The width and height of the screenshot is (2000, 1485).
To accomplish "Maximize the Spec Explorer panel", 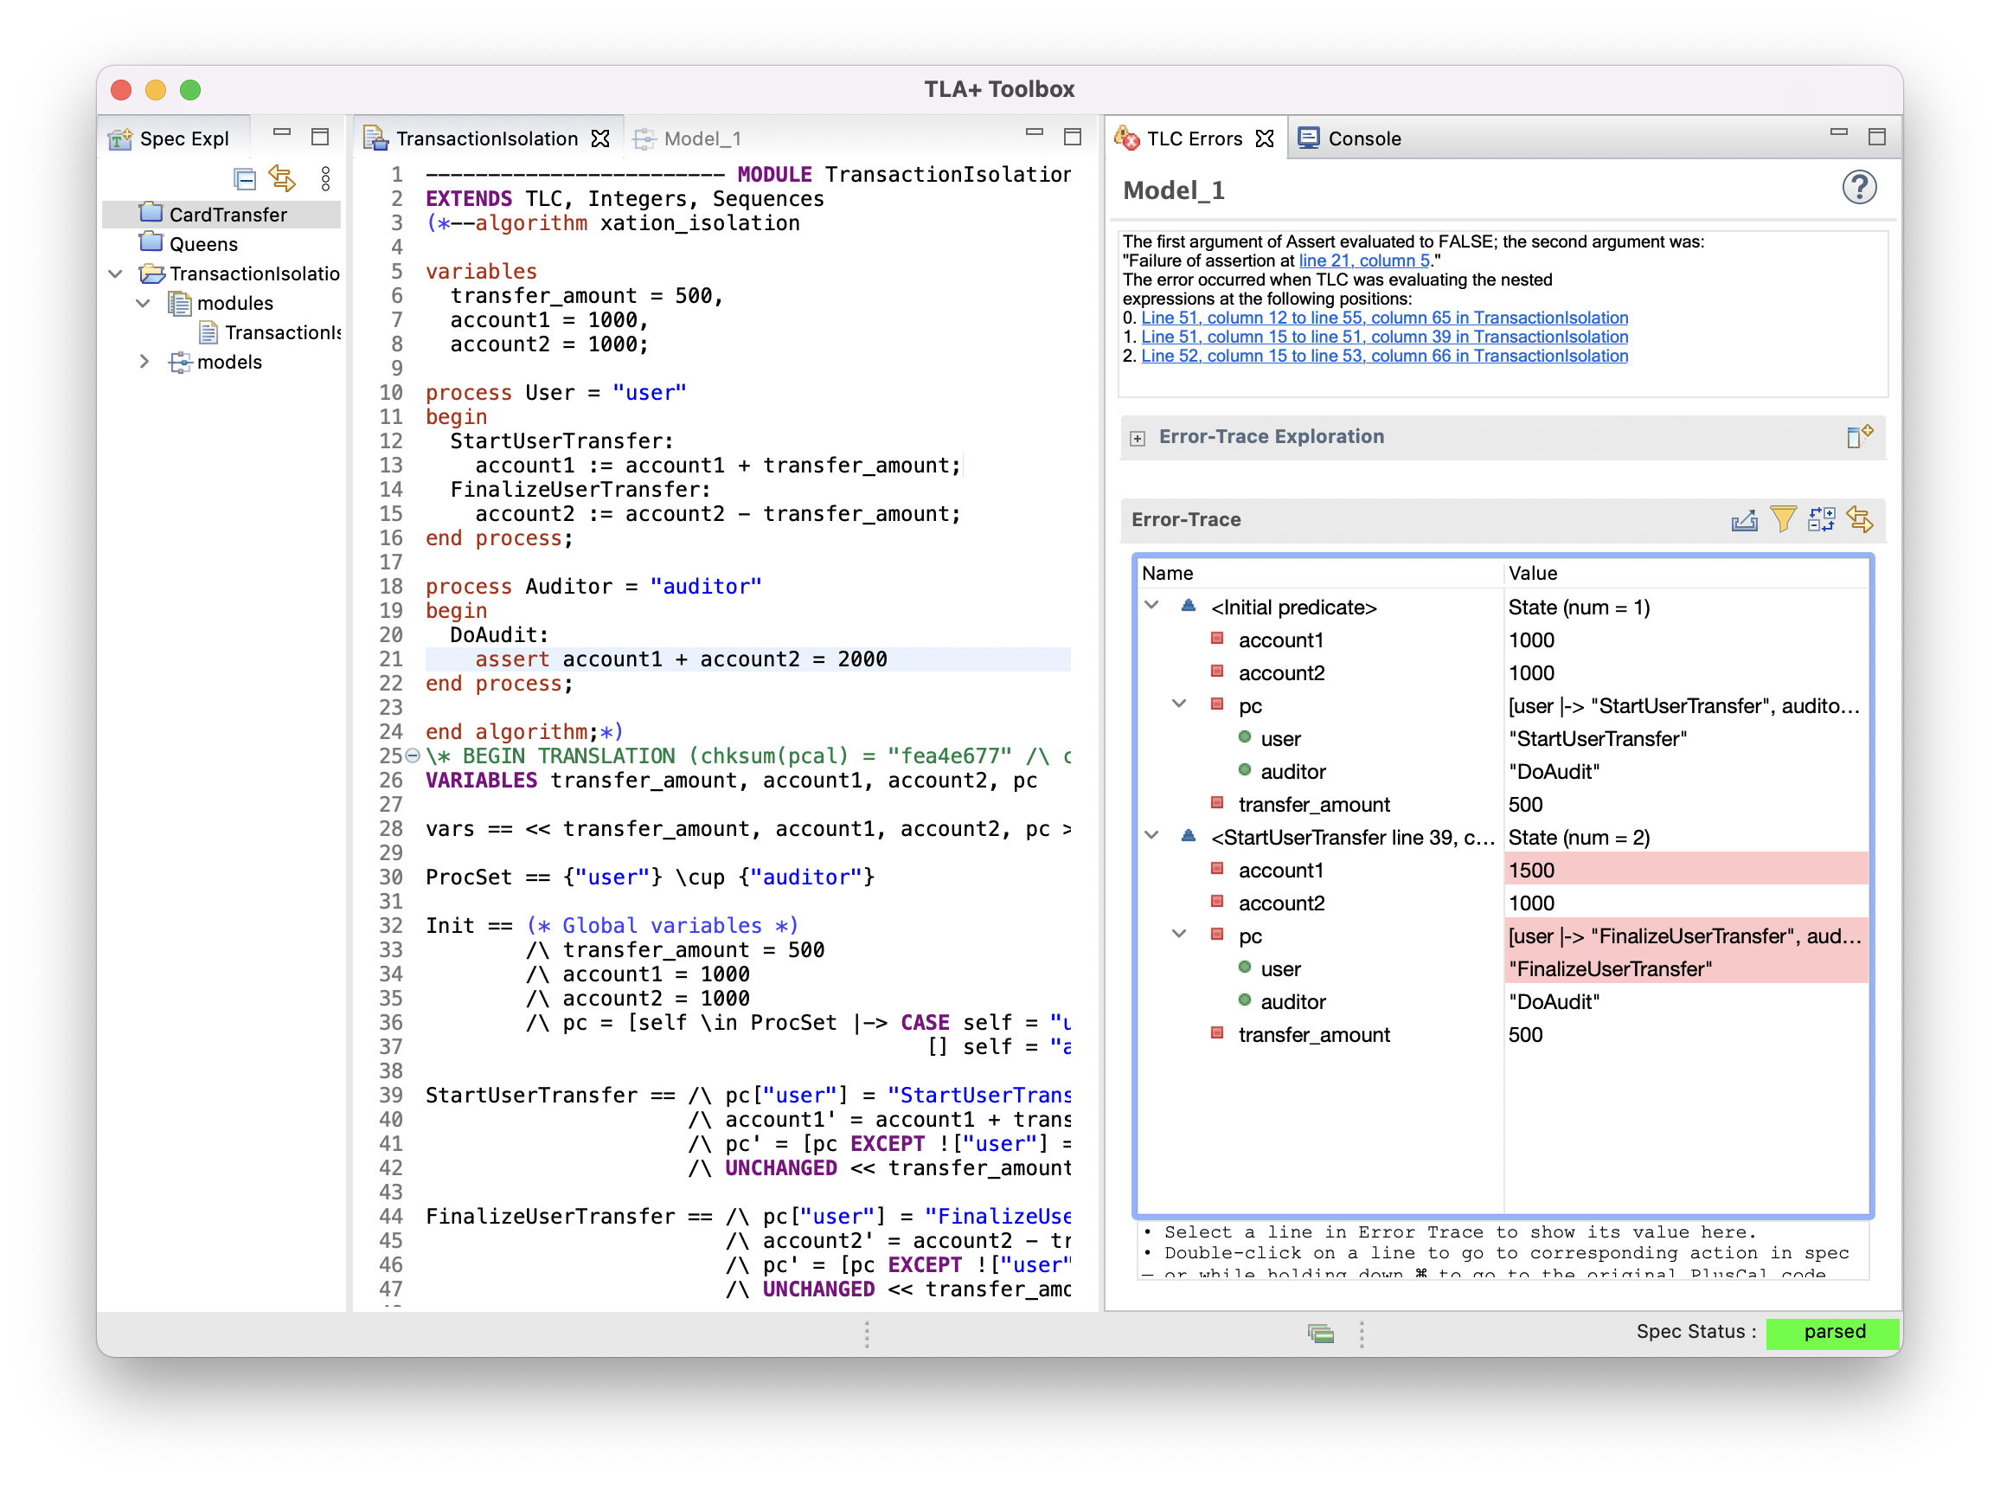I will point(320,137).
